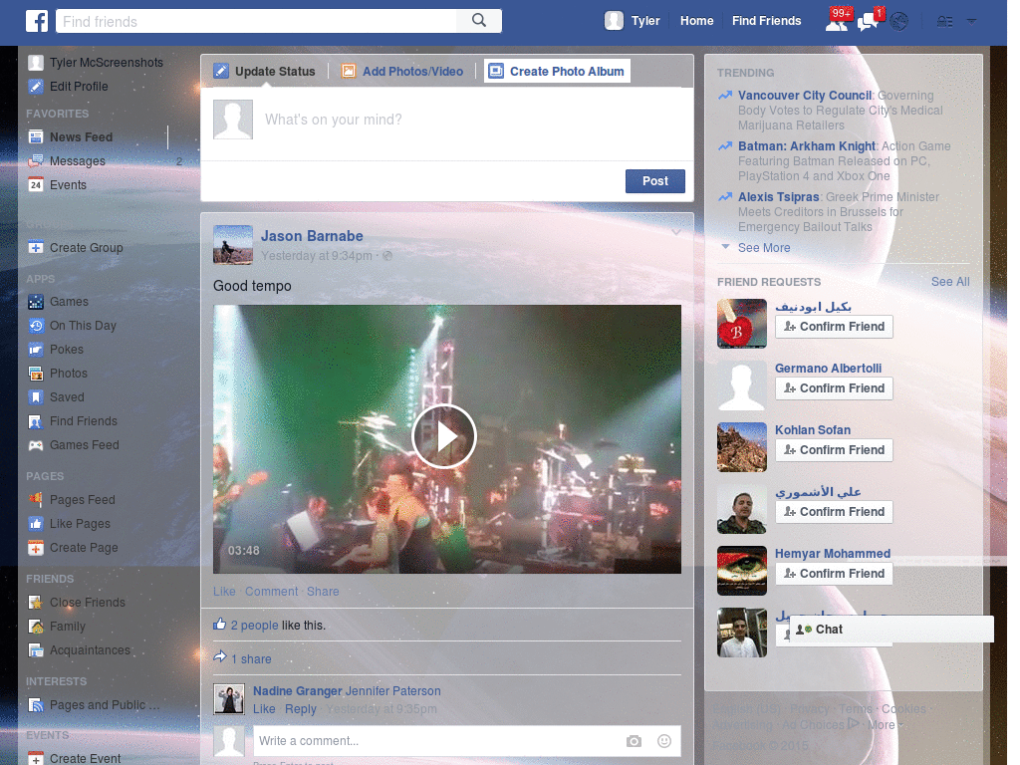Click the Post button
The height and width of the screenshot is (765, 1020).
click(655, 181)
